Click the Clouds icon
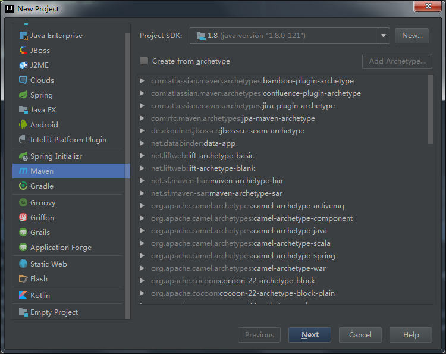 [23, 80]
